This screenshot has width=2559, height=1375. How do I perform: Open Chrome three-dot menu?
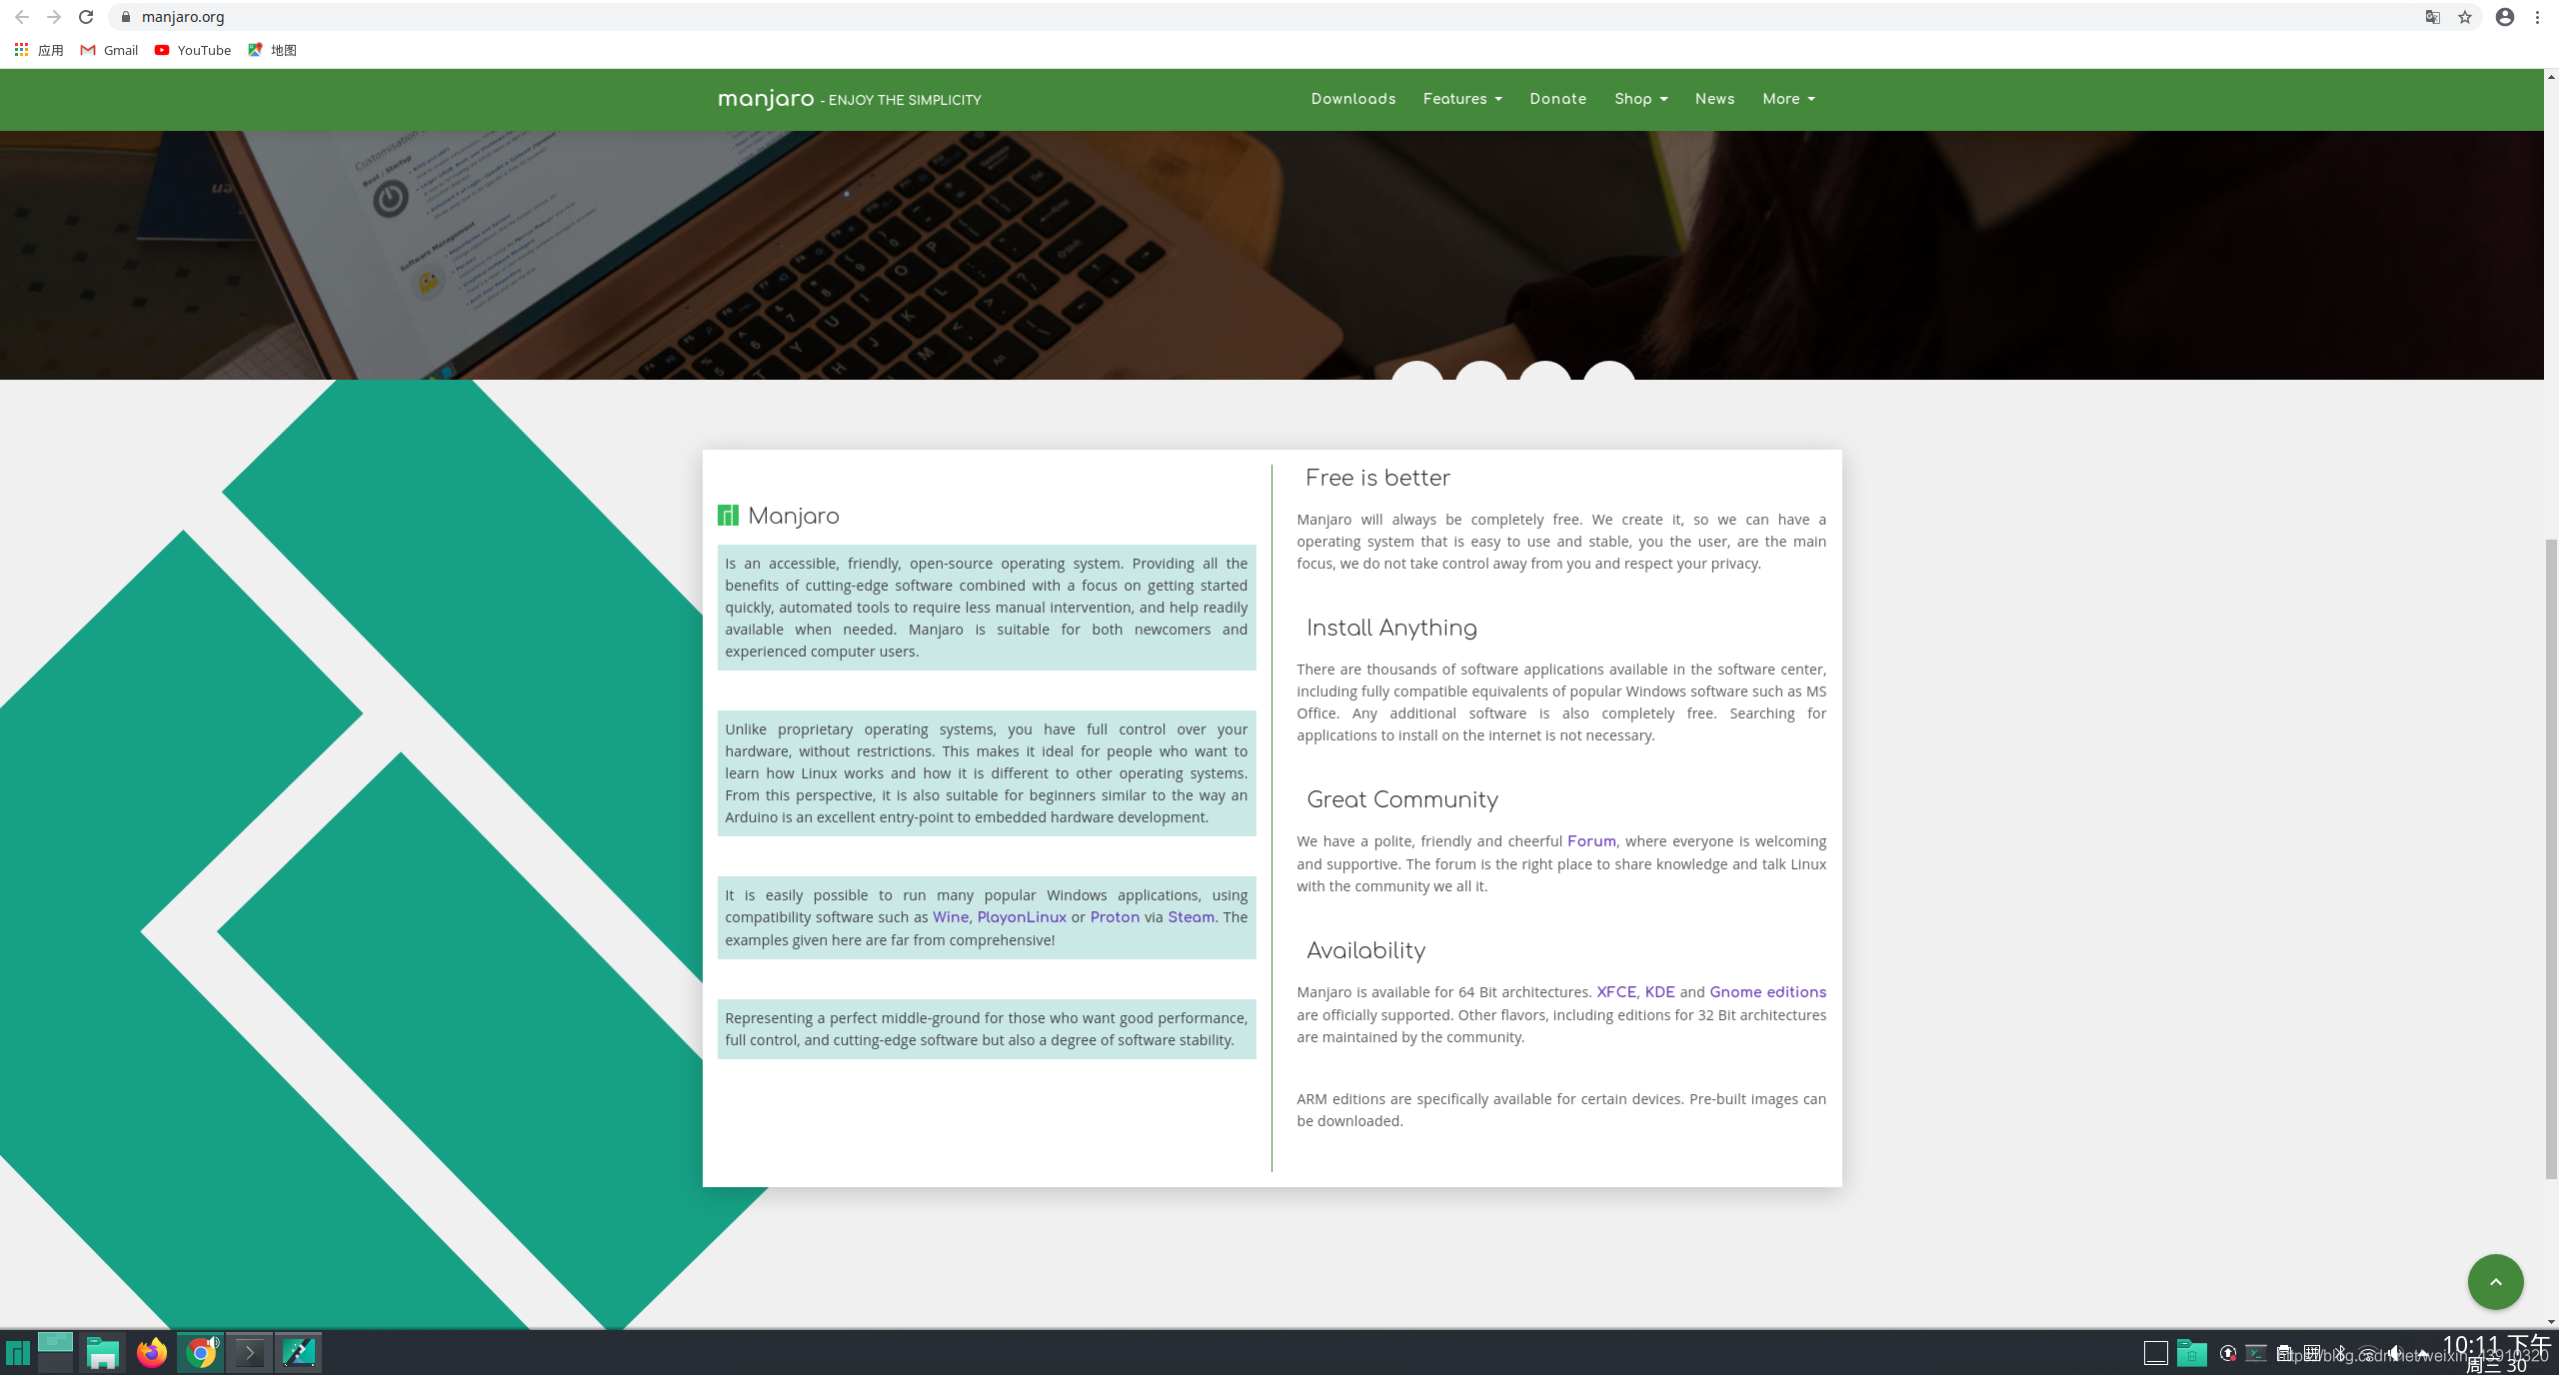click(x=2537, y=17)
